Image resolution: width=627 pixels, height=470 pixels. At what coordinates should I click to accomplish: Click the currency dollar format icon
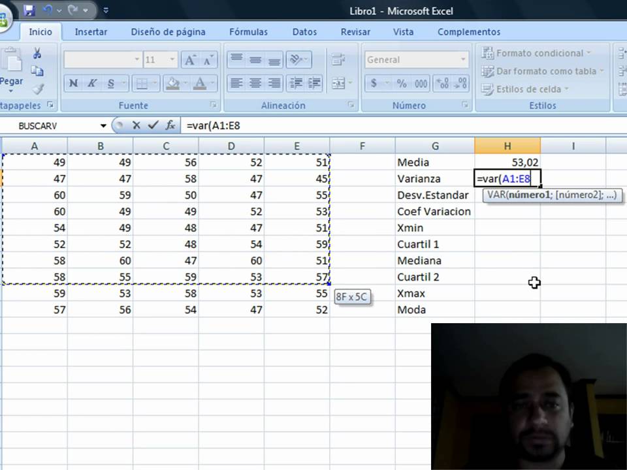pos(374,83)
